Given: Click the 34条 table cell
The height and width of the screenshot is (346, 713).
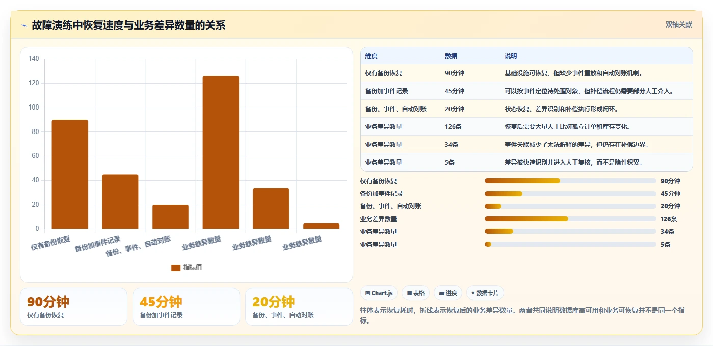Looking at the screenshot, I should [x=452, y=145].
